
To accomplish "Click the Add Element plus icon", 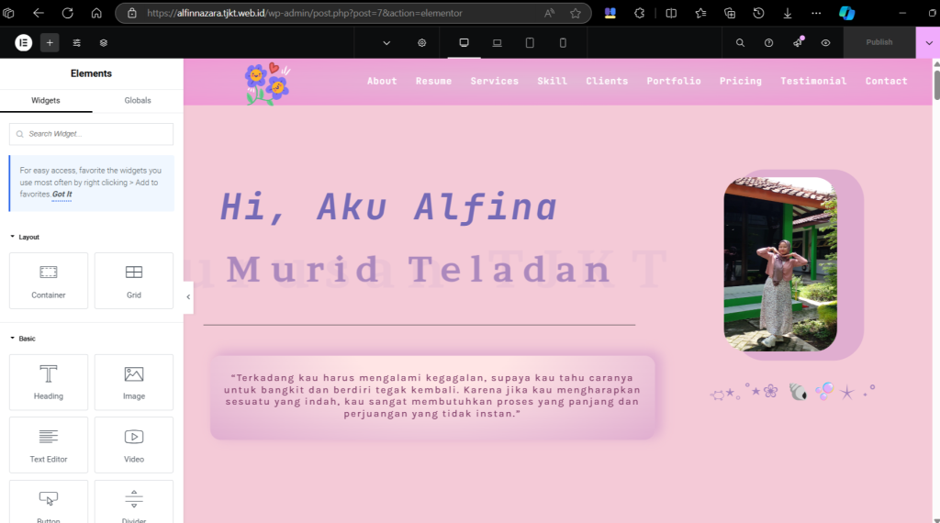I will tap(50, 42).
